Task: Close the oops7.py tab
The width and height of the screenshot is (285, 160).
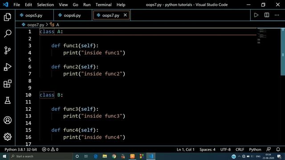Action: tap(125, 15)
